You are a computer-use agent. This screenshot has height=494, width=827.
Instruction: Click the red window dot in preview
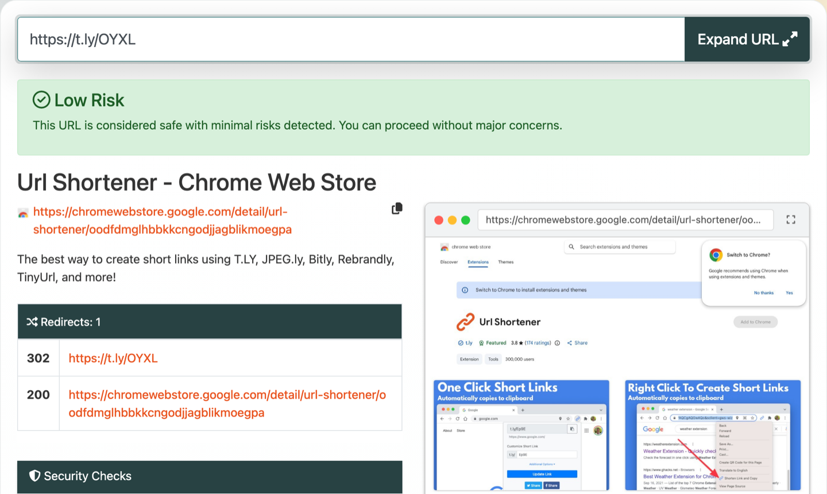(439, 220)
